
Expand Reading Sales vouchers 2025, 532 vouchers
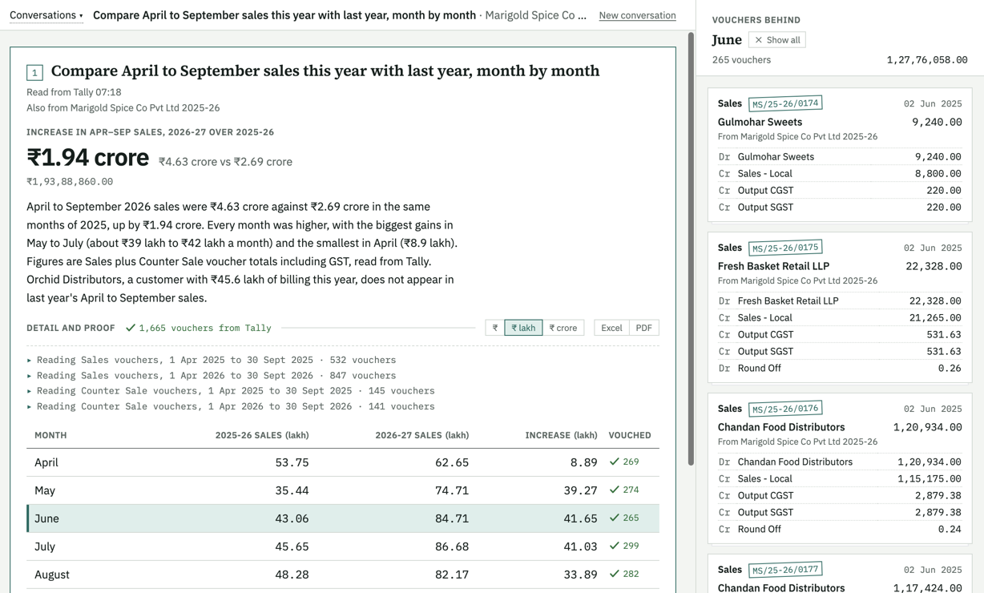tap(212, 360)
